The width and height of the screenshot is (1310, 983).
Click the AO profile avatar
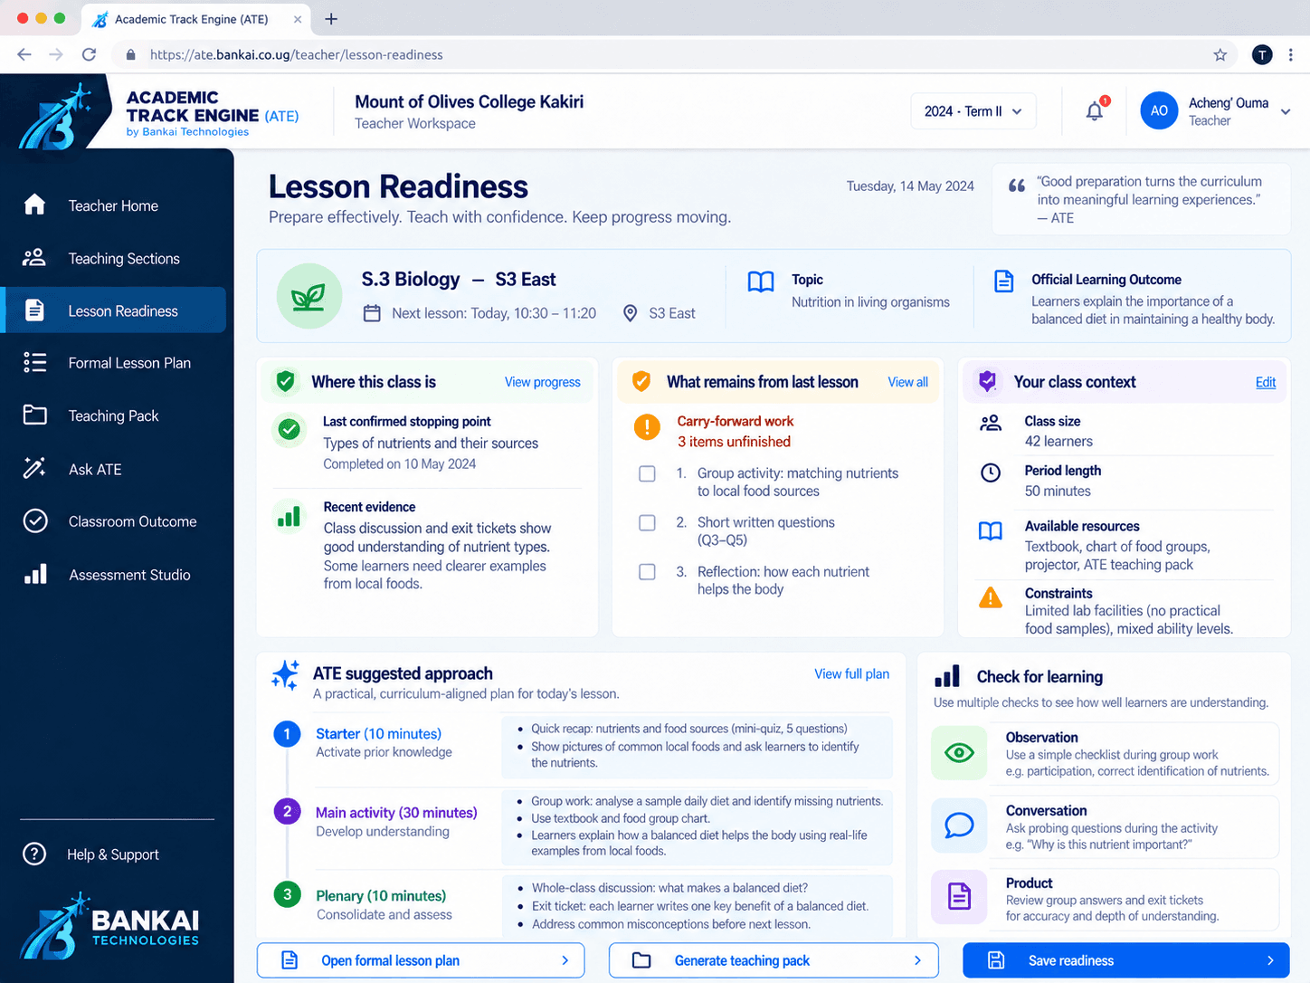[x=1159, y=110]
